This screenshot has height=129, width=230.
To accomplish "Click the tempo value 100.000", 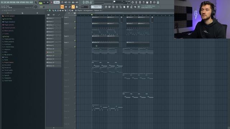I will pyautogui.click(x=56, y=3).
